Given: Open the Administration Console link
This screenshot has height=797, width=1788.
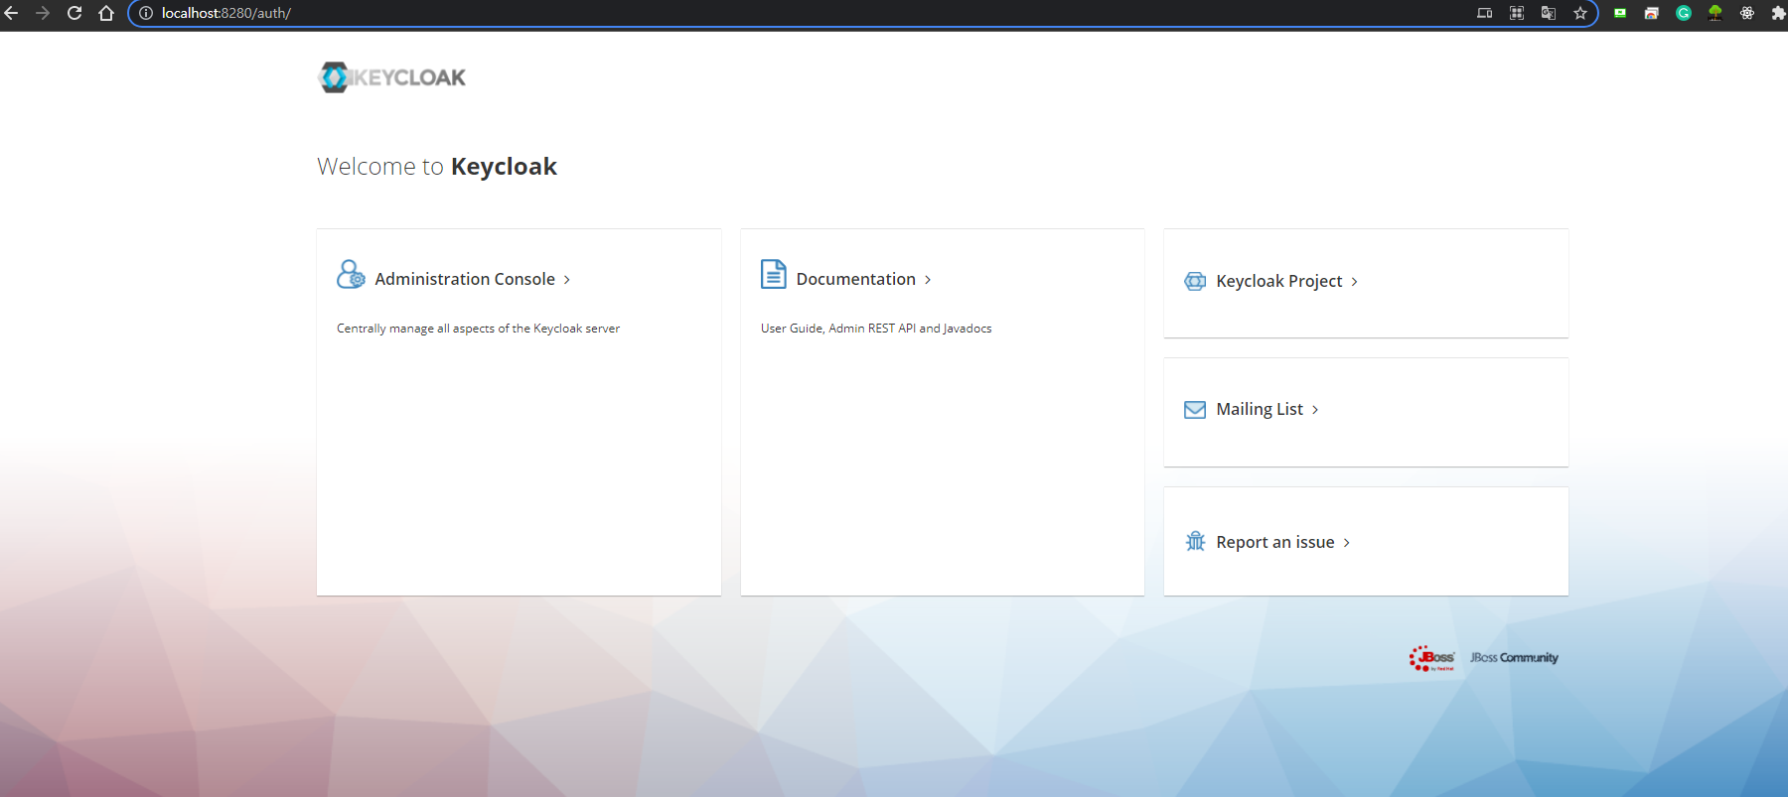Looking at the screenshot, I should coord(465,279).
